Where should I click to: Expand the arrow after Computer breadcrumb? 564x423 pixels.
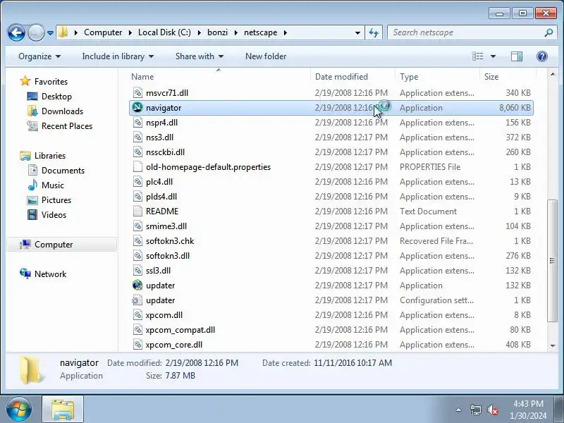(130, 32)
